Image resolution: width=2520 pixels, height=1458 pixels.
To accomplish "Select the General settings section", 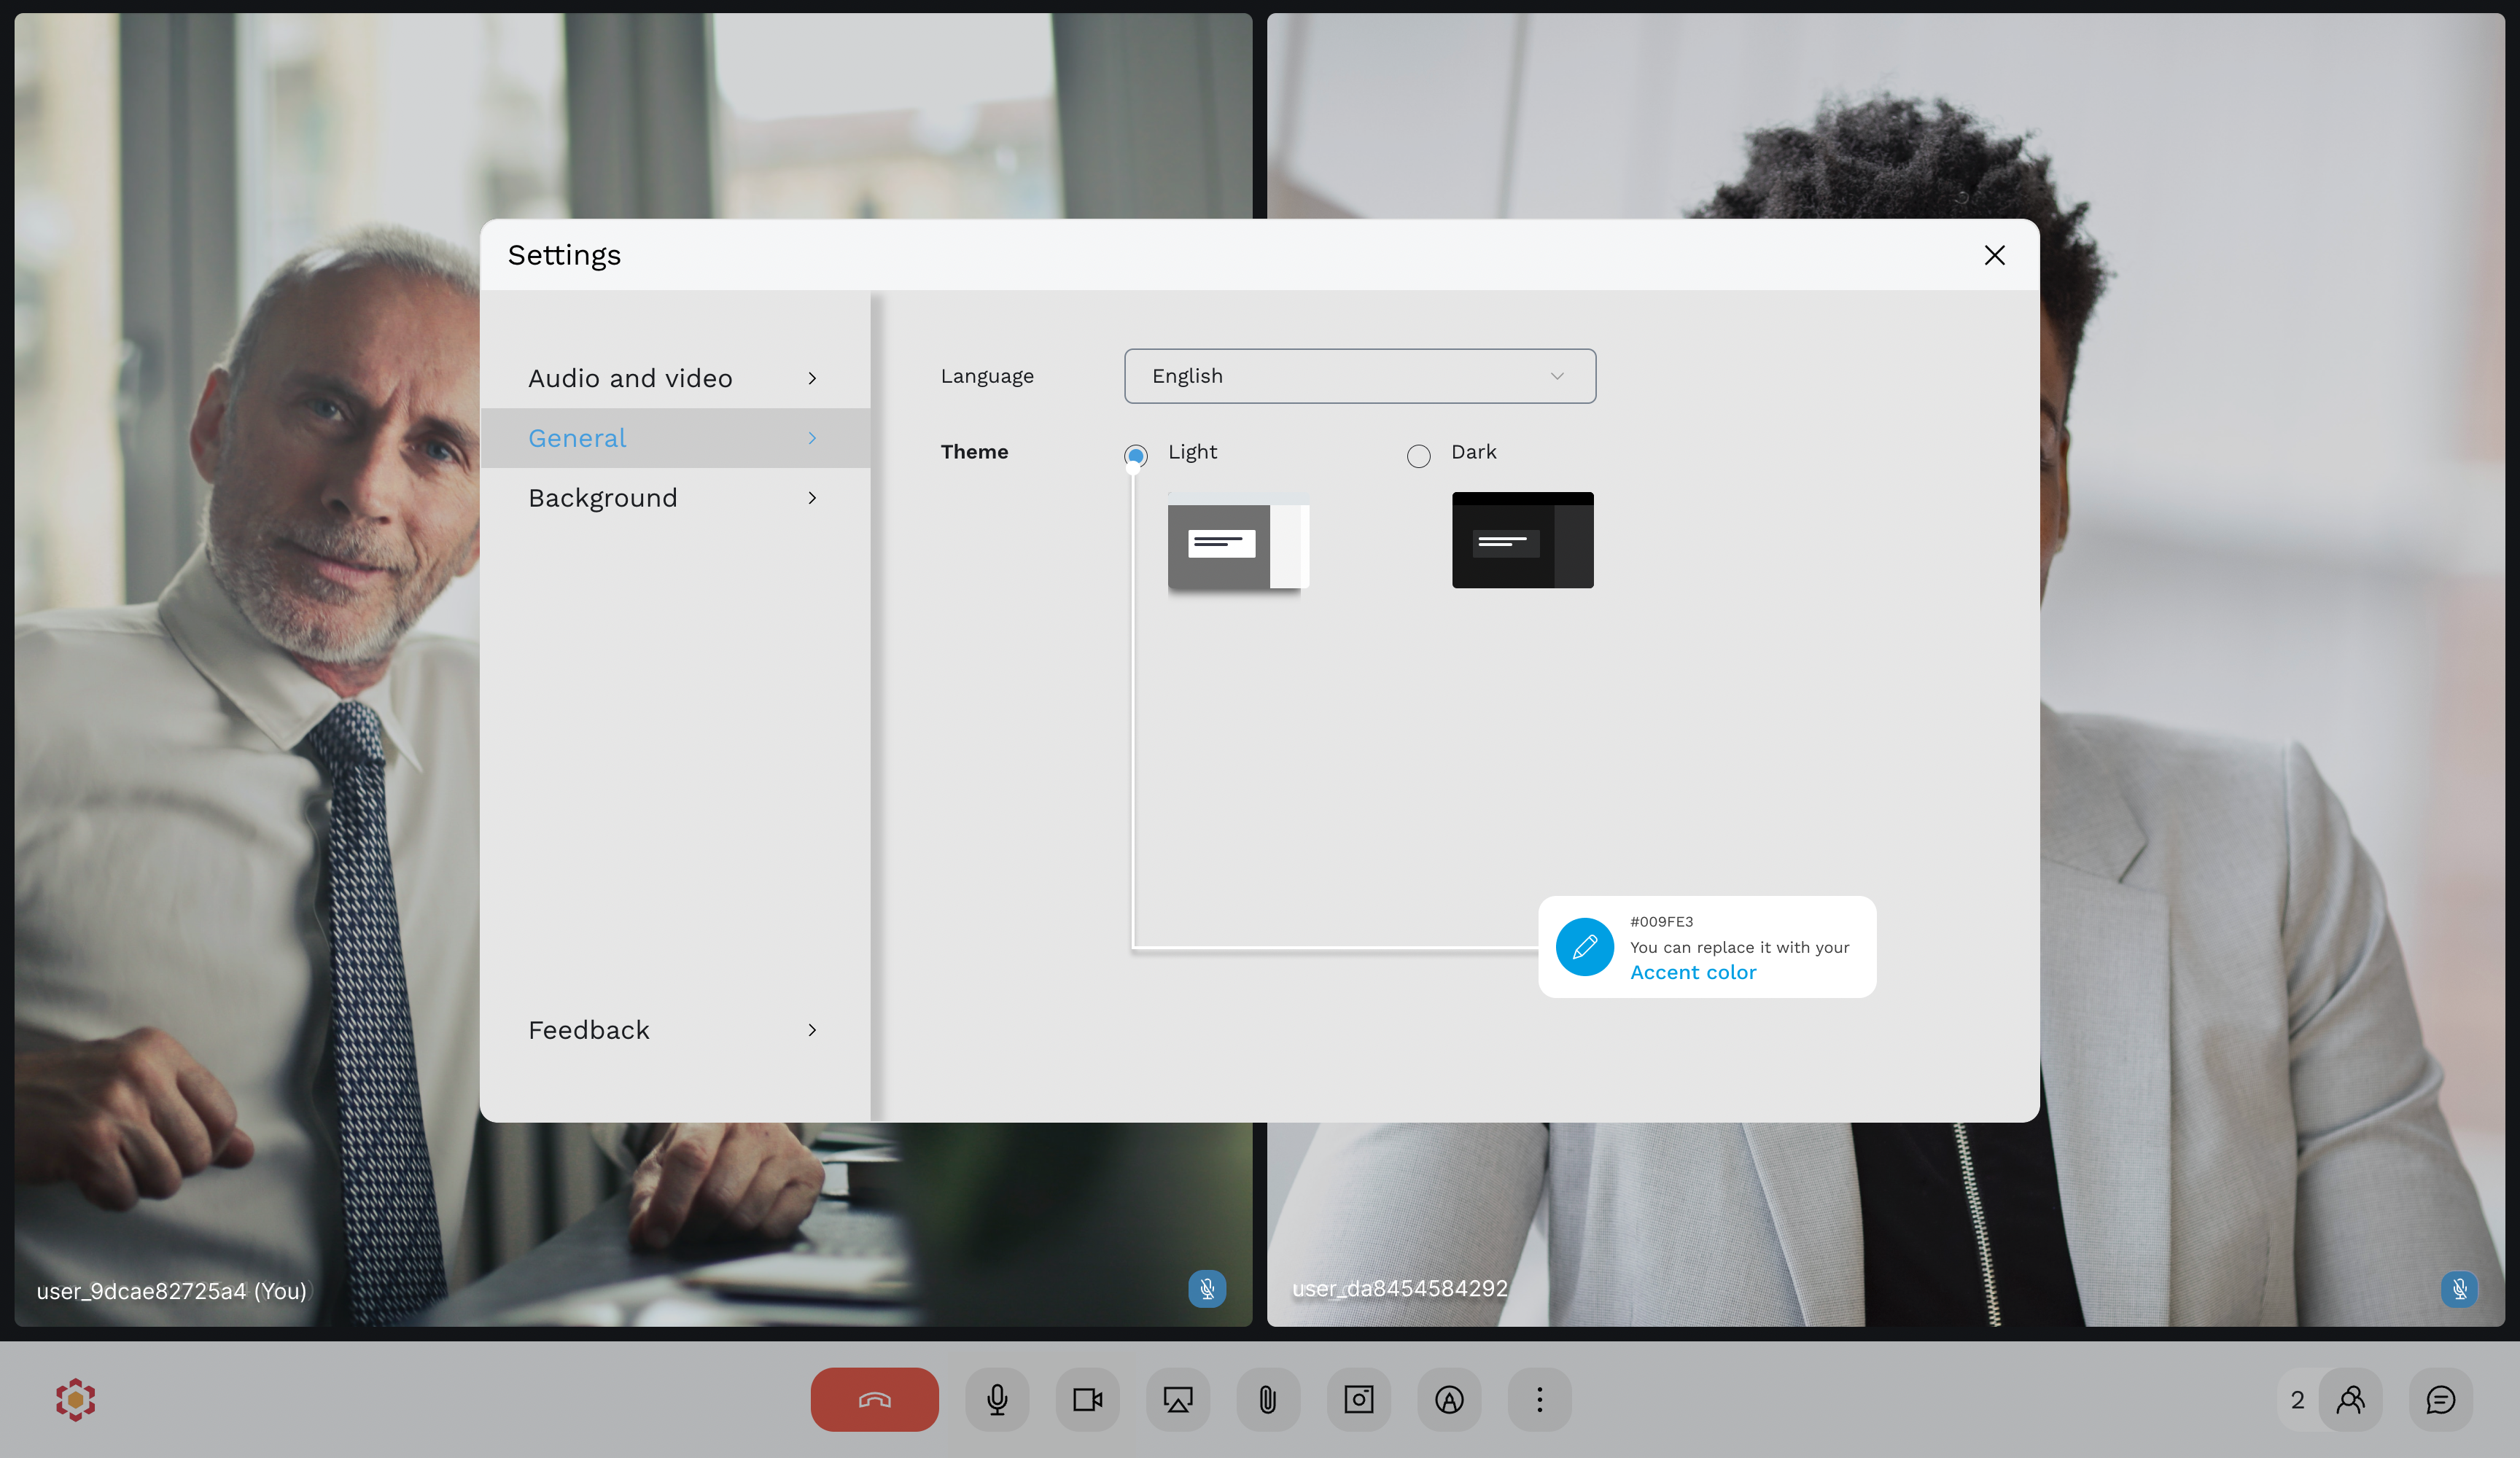I will [x=675, y=438].
